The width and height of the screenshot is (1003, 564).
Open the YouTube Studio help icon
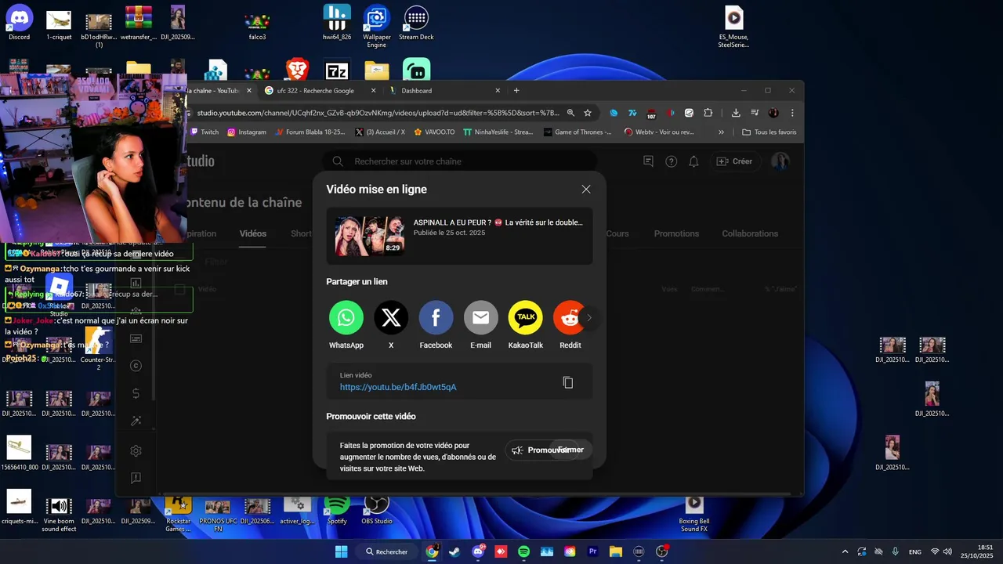pos(671,161)
